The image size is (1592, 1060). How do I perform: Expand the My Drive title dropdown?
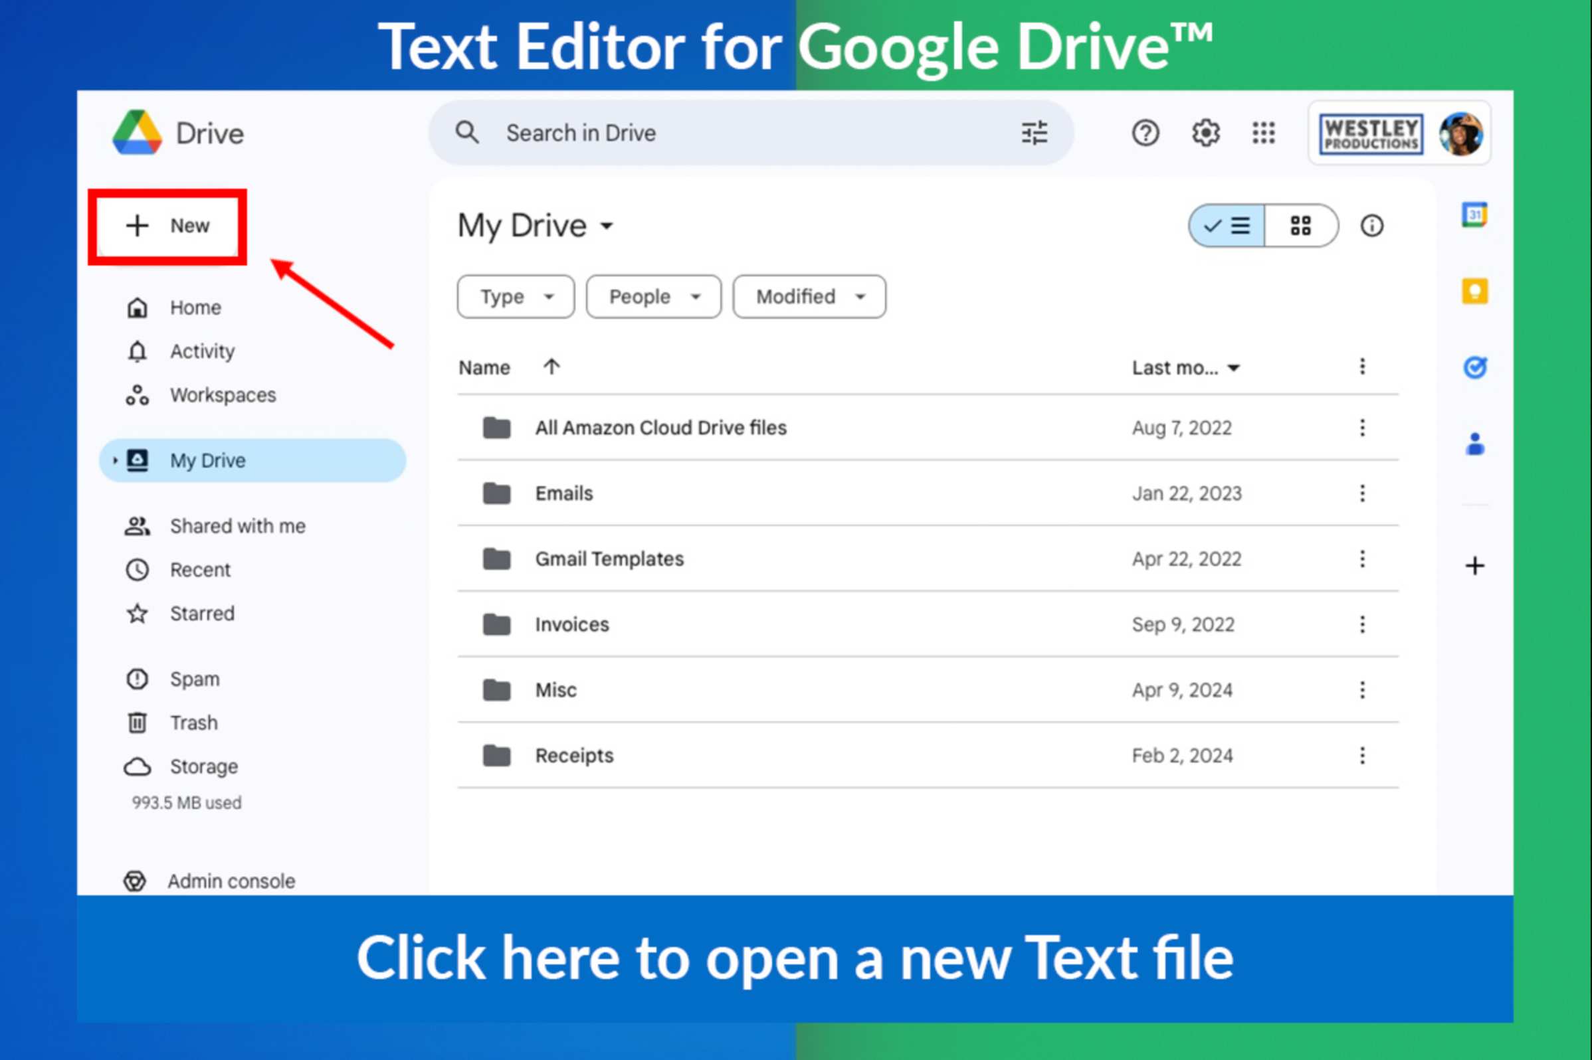607,226
